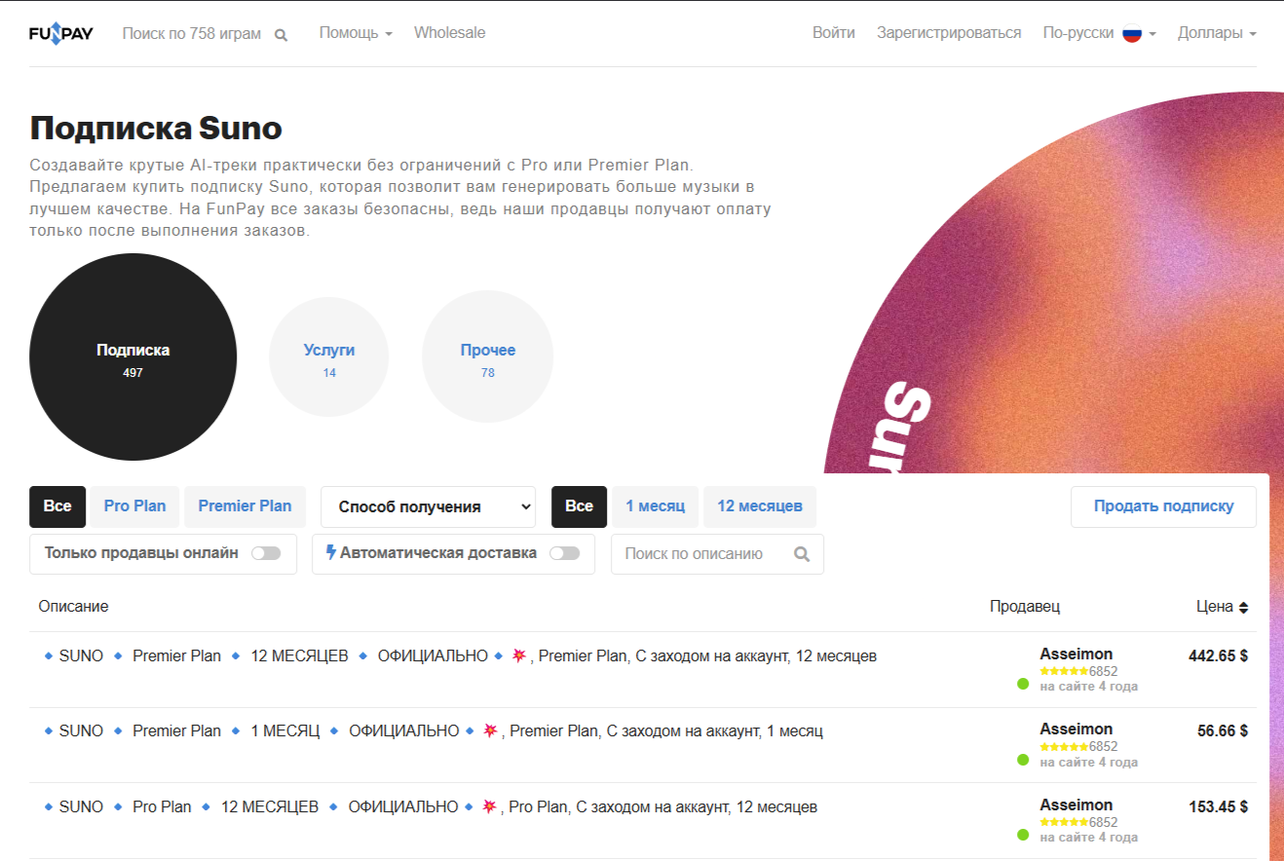Open the FunPay logo home link
The width and height of the screenshot is (1284, 861).
click(x=60, y=33)
